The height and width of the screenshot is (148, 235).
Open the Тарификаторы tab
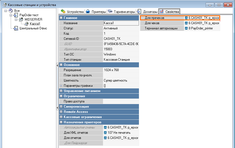pos(121,12)
